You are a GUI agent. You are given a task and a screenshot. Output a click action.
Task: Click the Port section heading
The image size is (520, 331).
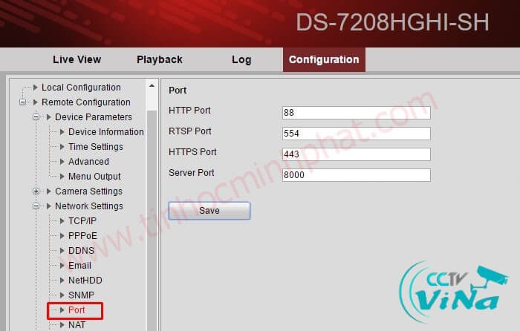[x=178, y=91]
